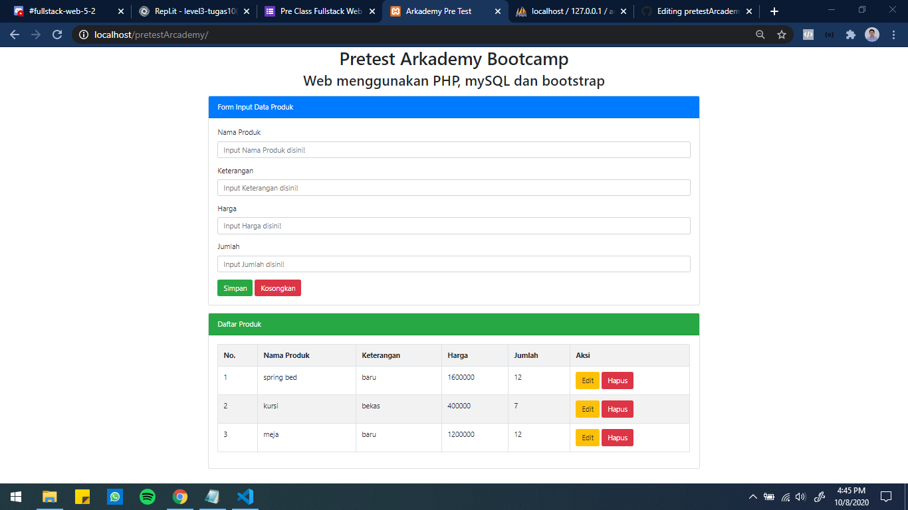Open the clock showing 4:45 PM

tap(851, 497)
